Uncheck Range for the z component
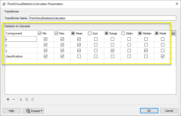This screenshot has height=116, width=181. pos(112,50)
